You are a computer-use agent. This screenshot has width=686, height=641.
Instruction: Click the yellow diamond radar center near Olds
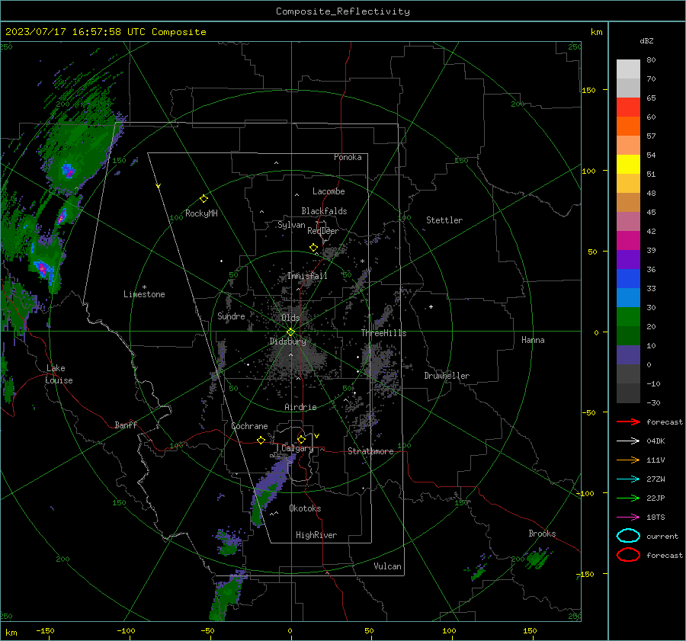point(290,332)
